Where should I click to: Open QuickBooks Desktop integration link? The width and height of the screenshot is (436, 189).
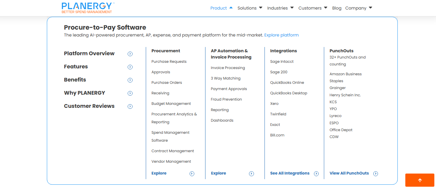pos(289,93)
